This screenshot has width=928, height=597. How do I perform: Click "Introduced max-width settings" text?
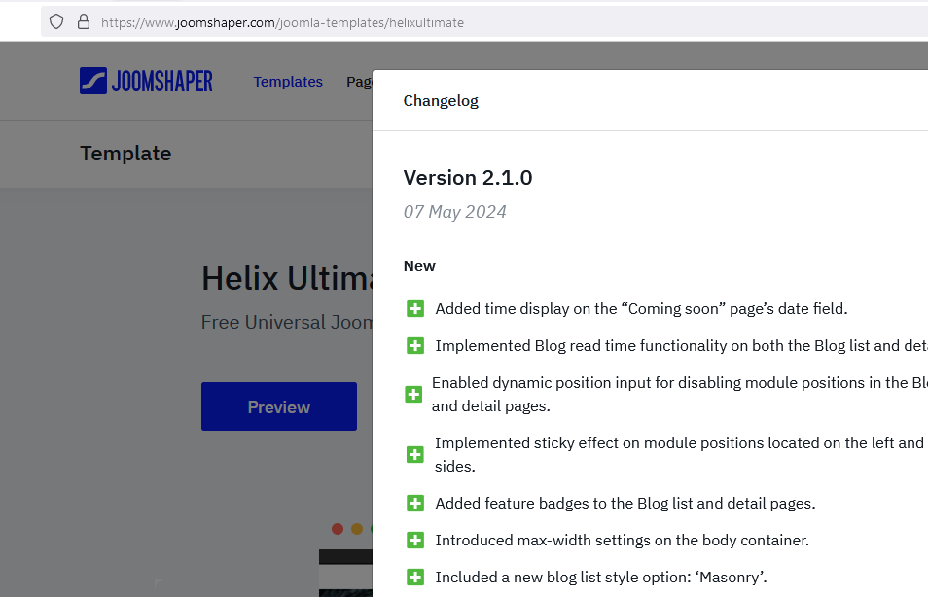(x=622, y=541)
